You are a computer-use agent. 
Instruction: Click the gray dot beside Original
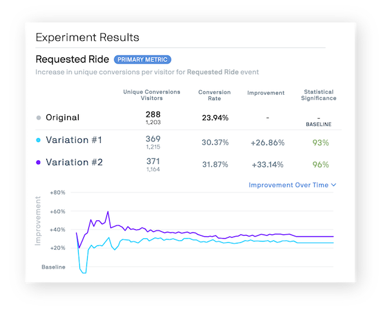pyautogui.click(x=39, y=118)
